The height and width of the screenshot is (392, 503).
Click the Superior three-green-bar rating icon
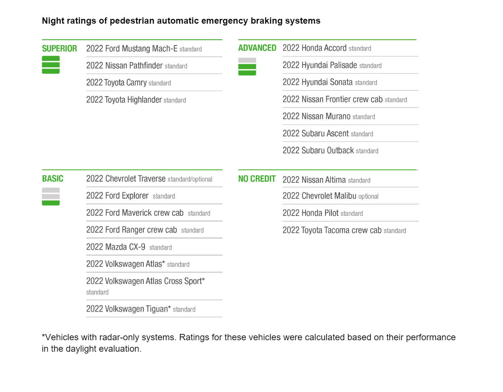(51, 65)
